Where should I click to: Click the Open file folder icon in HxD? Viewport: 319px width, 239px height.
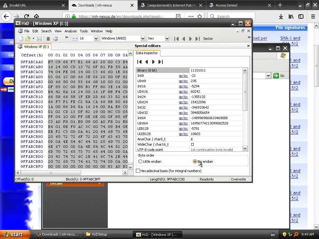click(28, 38)
